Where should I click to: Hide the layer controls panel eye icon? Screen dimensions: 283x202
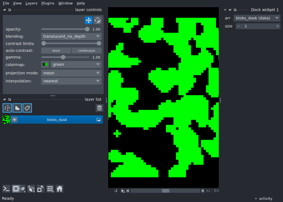tap(5, 10)
